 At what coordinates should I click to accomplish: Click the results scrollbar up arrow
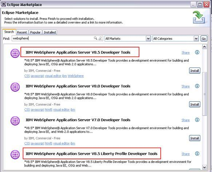click(x=204, y=47)
